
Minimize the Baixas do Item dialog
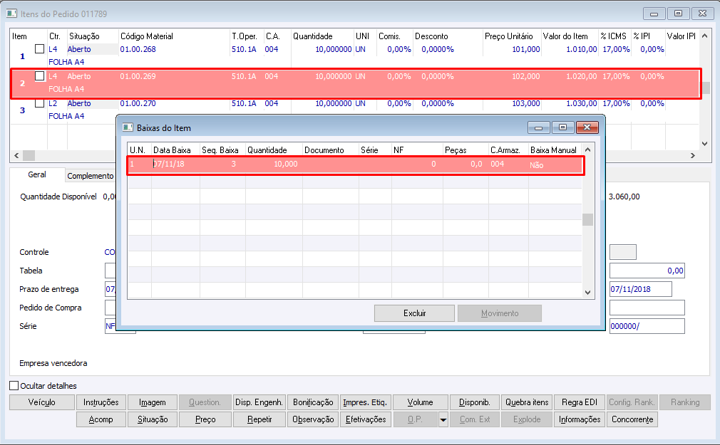539,127
